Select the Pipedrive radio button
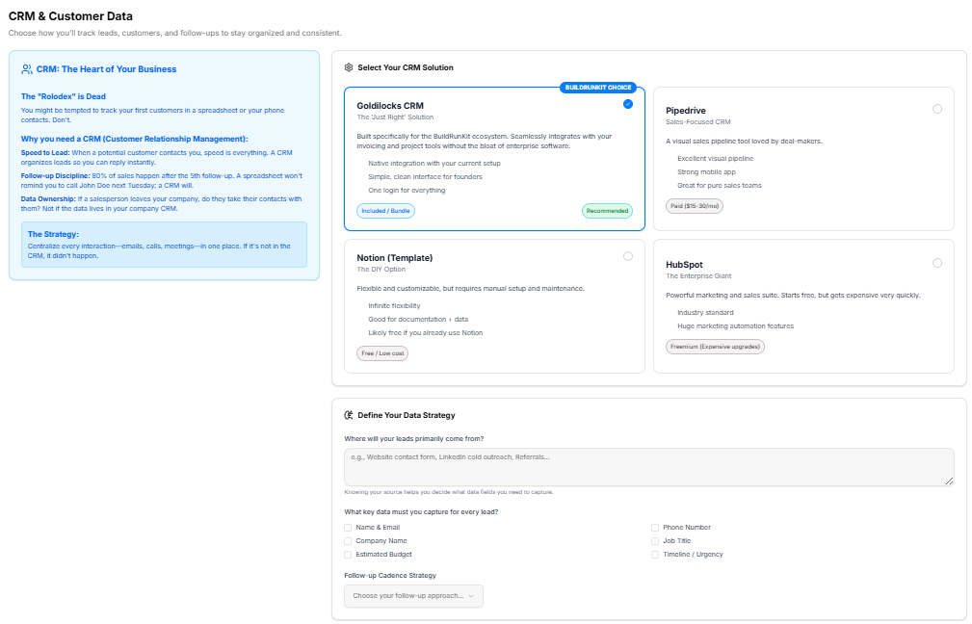 937,109
